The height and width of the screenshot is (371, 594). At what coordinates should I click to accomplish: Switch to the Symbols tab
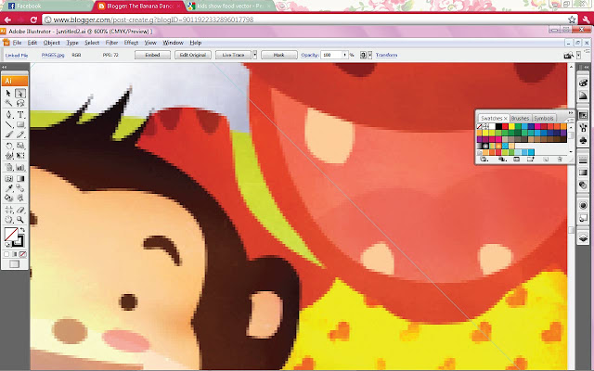pos(544,118)
